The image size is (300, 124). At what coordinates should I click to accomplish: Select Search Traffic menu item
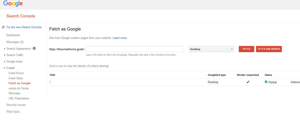[15, 55]
